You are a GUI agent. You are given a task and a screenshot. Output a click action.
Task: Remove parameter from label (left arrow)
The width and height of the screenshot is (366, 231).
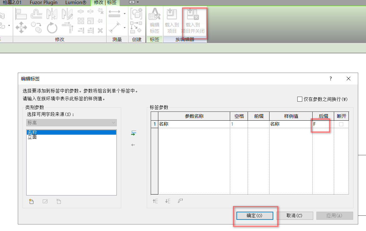click(133, 145)
